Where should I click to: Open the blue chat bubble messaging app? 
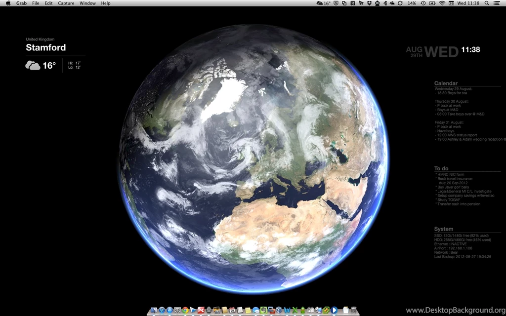click(x=255, y=310)
